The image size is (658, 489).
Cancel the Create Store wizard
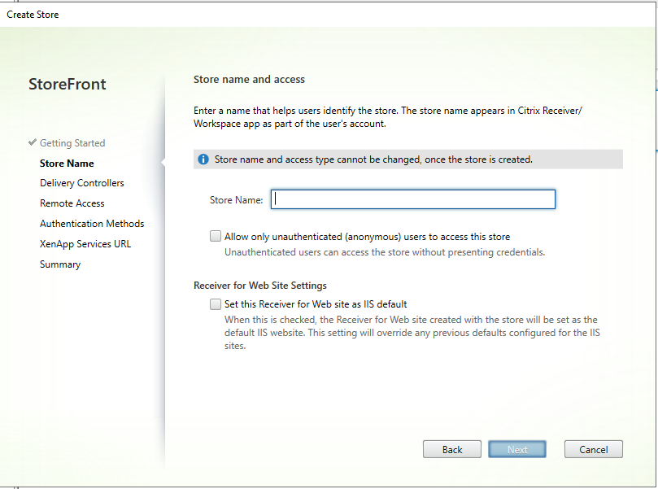pyautogui.click(x=594, y=449)
